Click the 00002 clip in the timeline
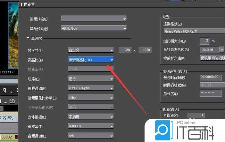This screenshot has height=142, width=225. [9, 137]
